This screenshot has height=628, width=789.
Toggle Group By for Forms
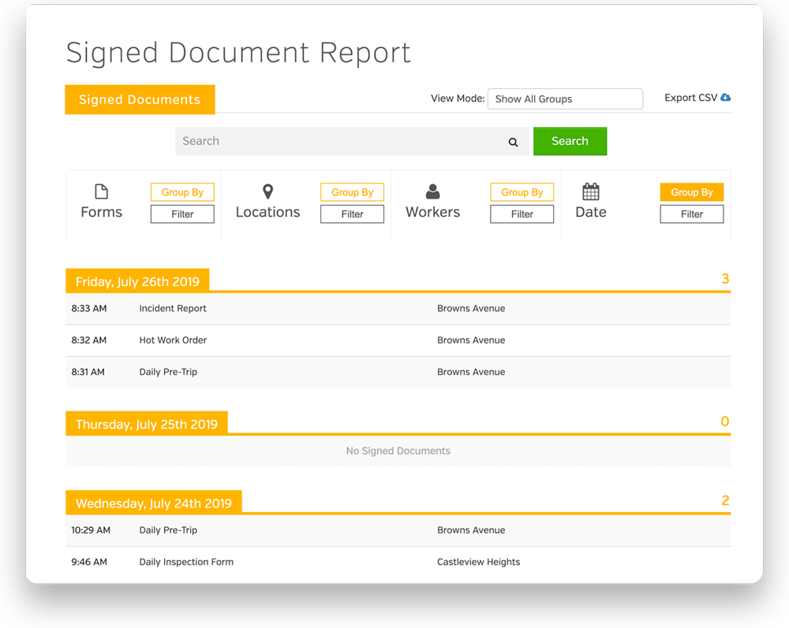pyautogui.click(x=182, y=192)
